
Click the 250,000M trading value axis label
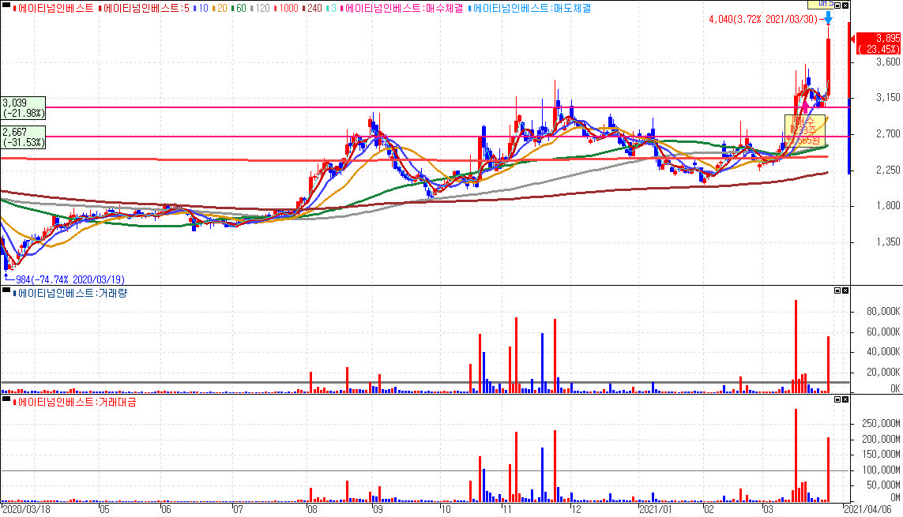881,424
